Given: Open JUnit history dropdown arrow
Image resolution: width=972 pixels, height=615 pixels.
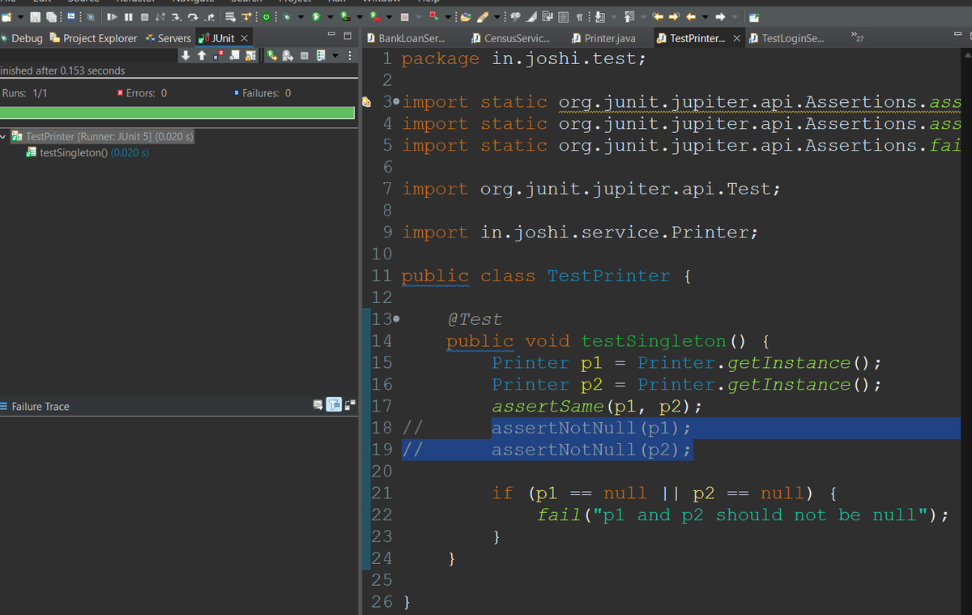Looking at the screenshot, I should (x=335, y=56).
